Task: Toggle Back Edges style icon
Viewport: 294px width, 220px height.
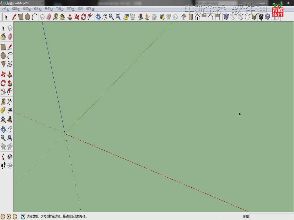Action: (233, 17)
